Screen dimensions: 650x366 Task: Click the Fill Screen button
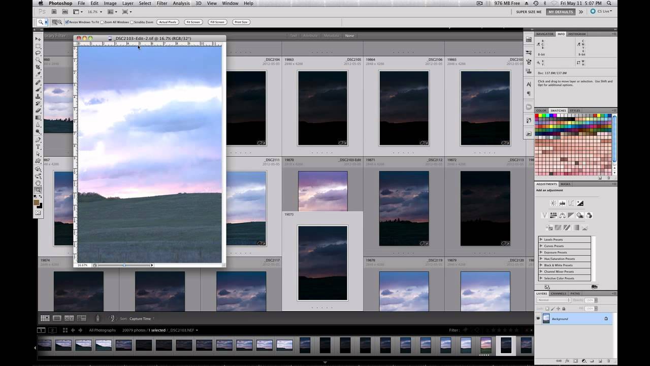tap(217, 22)
